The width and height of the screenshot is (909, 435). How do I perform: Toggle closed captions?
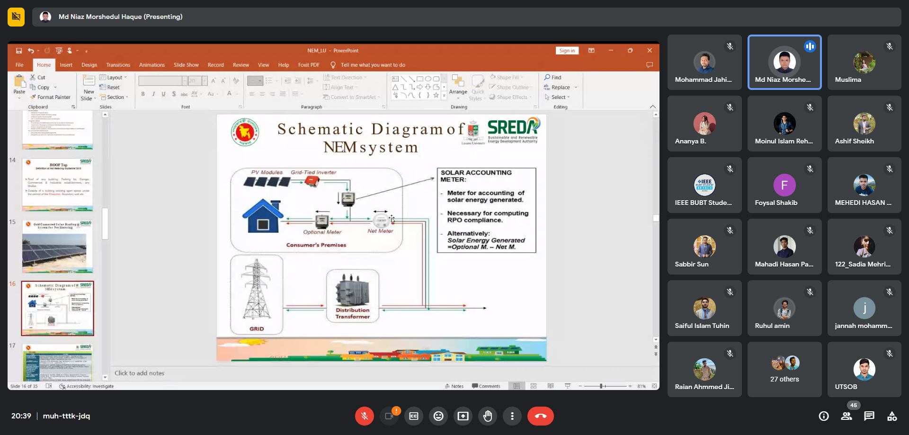click(x=414, y=416)
